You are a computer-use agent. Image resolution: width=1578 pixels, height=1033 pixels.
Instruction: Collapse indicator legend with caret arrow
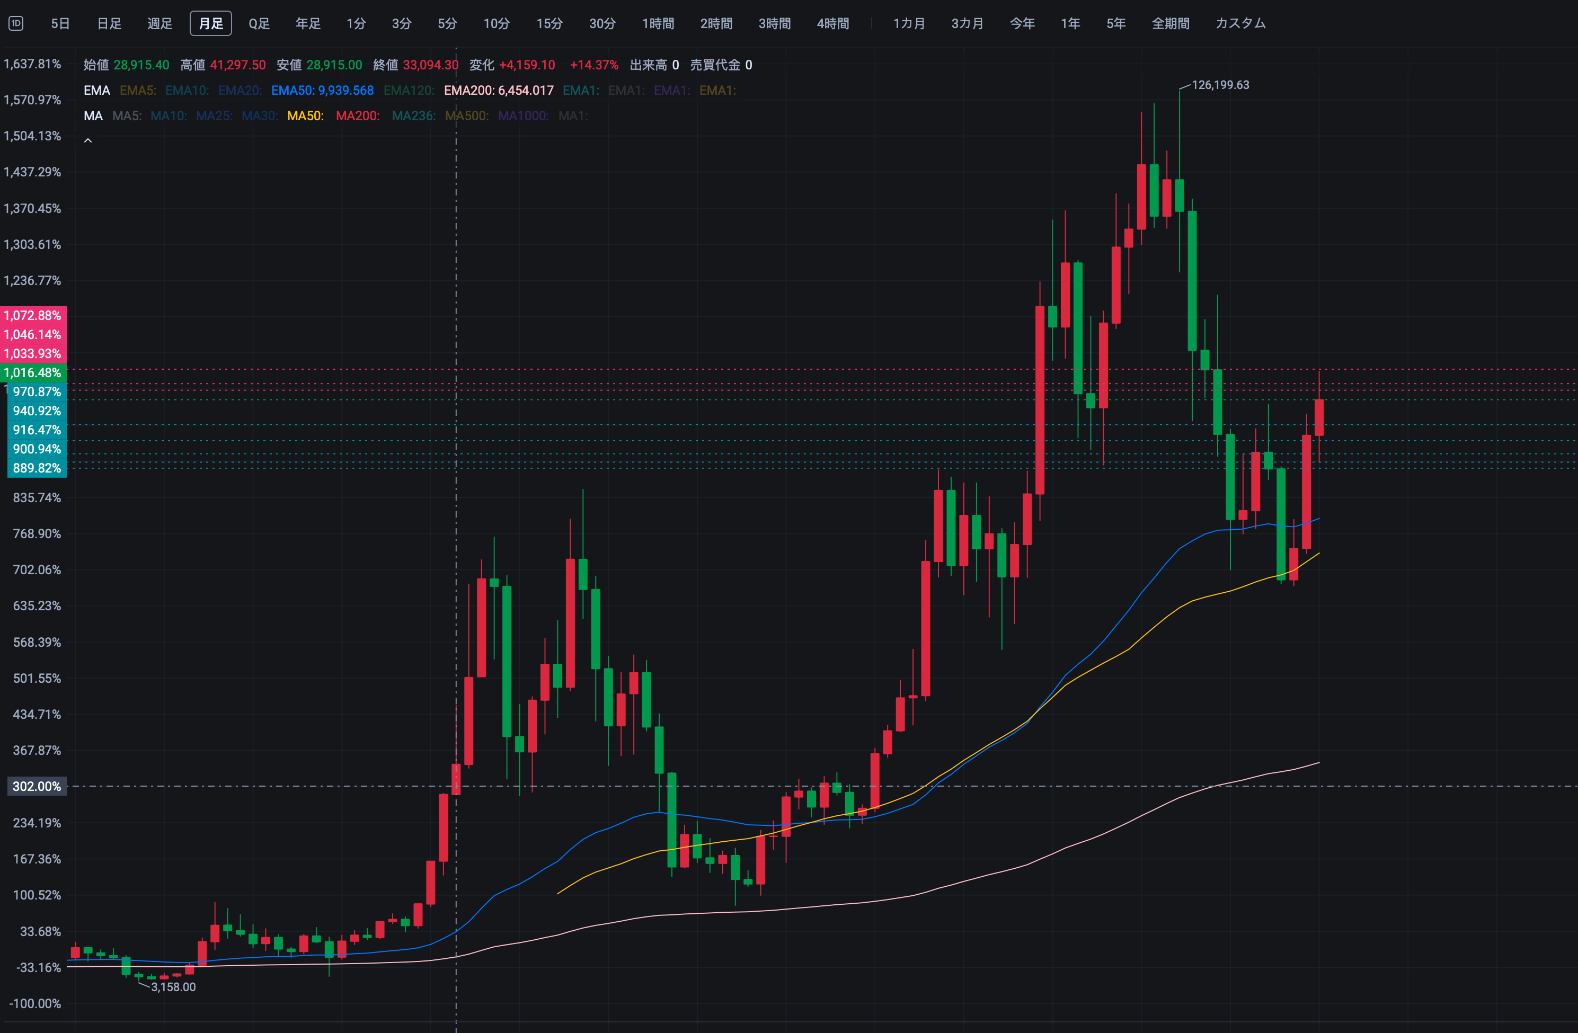click(x=87, y=140)
